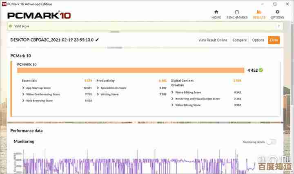Screen dimensions: 294x174
Task: Open the Options gear icon
Action: (x=277, y=12)
